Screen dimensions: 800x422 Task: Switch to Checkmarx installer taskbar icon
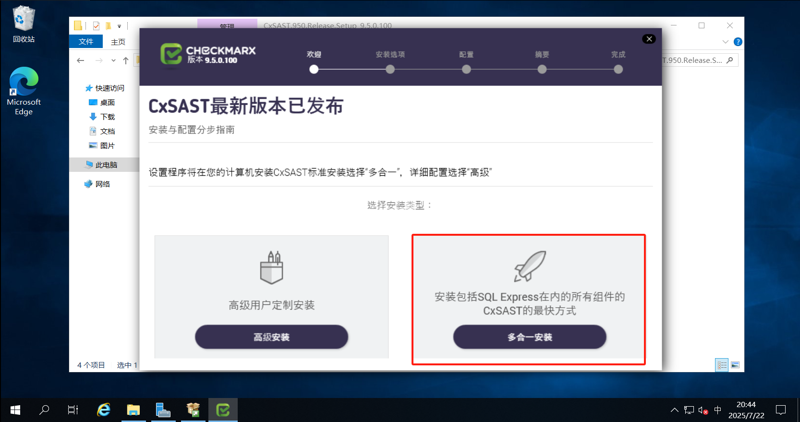[x=223, y=410]
